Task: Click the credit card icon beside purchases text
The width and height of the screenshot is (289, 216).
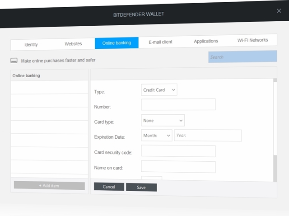Action: 14,61
